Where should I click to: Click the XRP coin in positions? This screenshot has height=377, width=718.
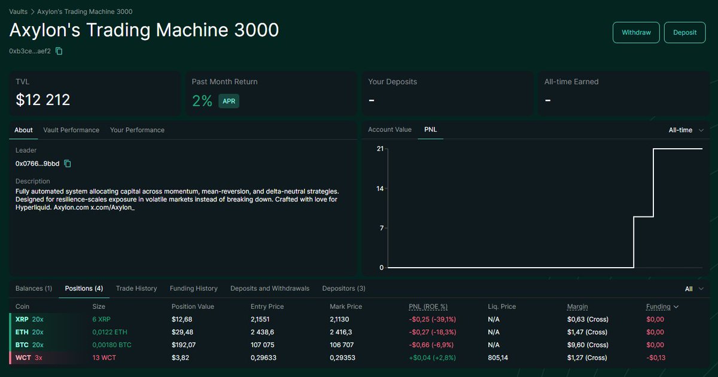22,319
